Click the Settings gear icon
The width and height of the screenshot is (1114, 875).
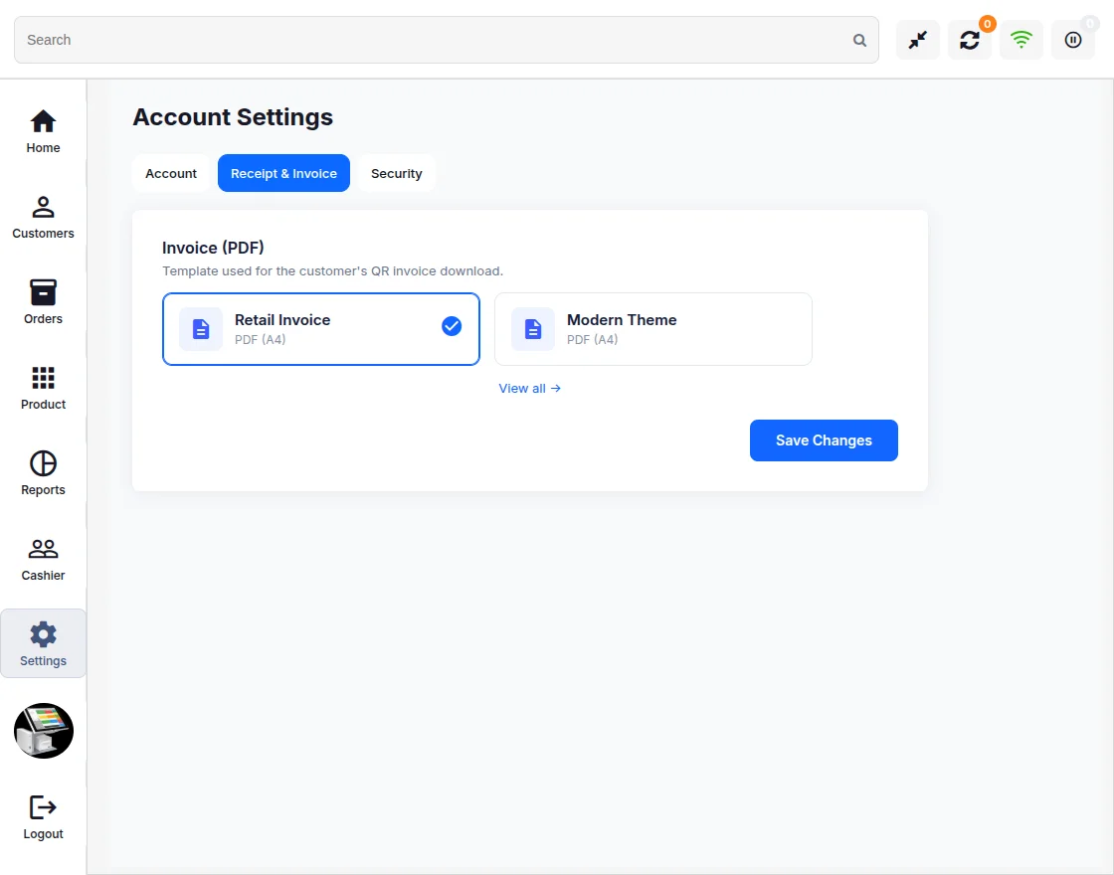43,634
